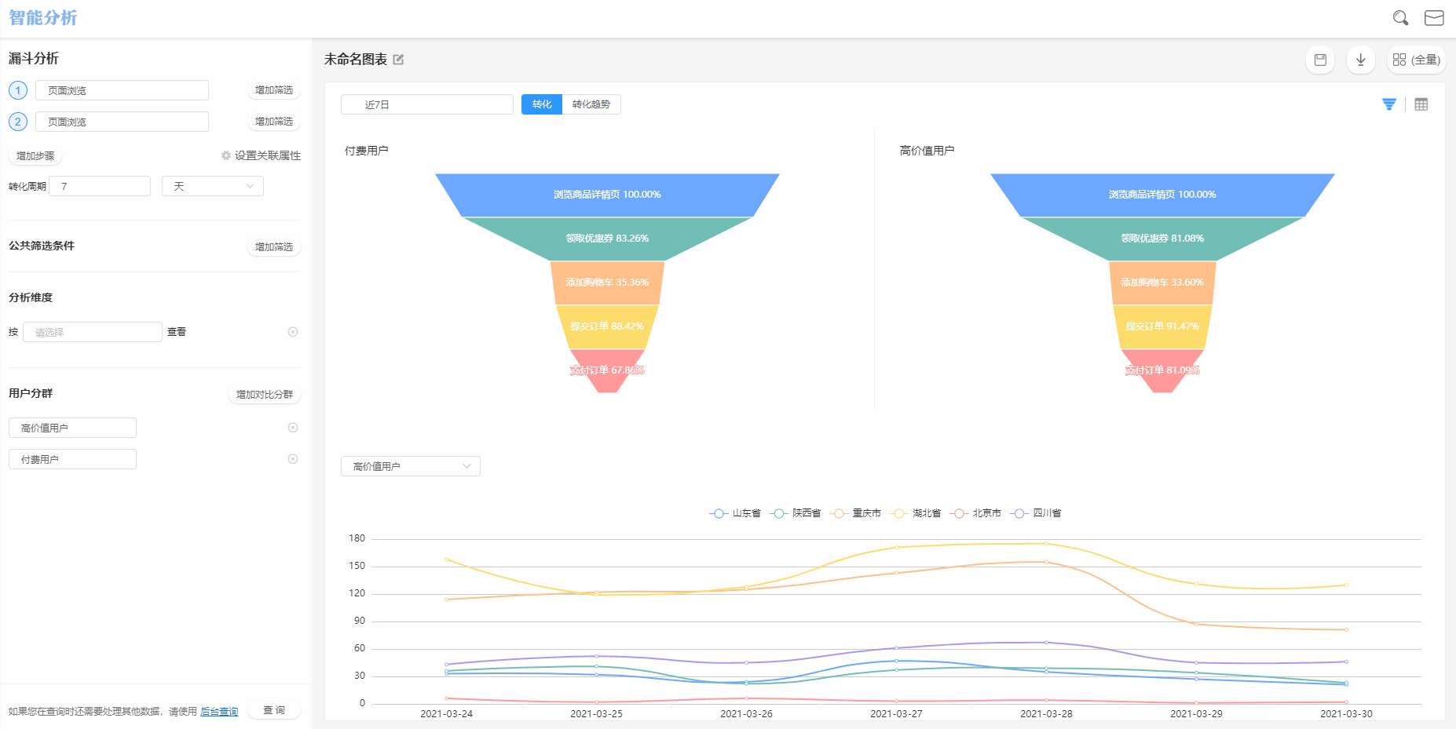Toggle 山东省 legend series
This screenshot has width=1456, height=729.
735,513
